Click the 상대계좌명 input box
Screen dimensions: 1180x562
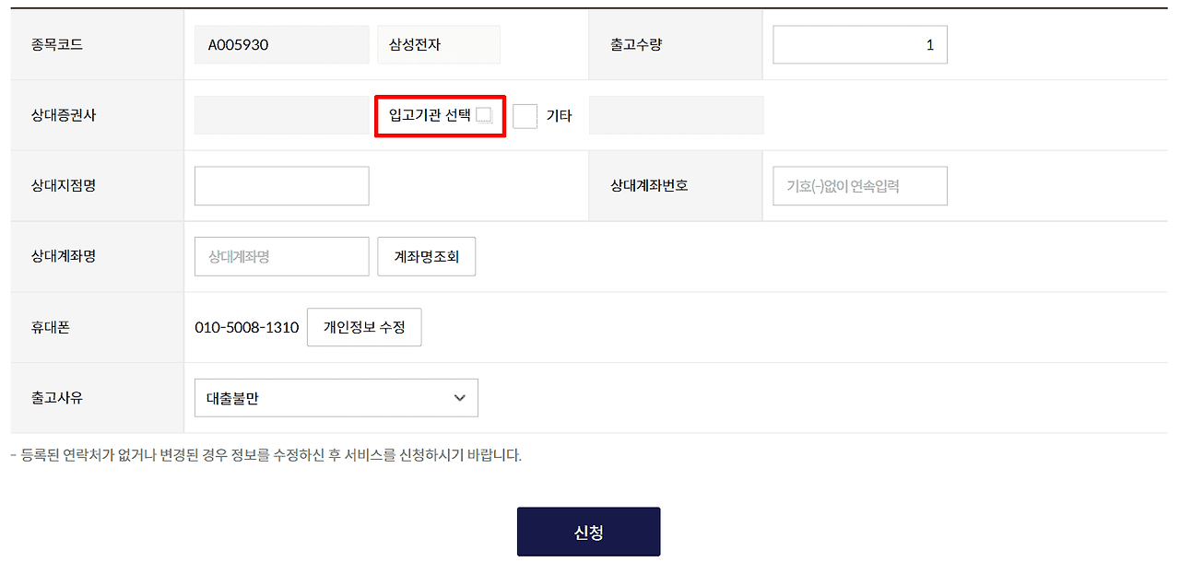(x=281, y=257)
